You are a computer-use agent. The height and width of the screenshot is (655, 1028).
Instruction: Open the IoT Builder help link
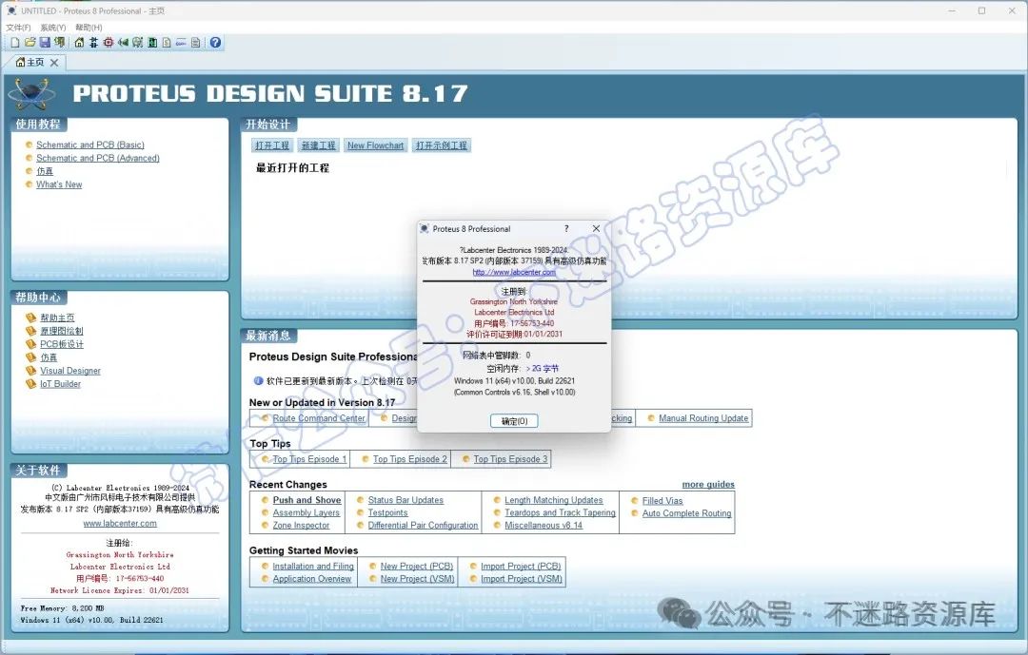[x=60, y=384]
